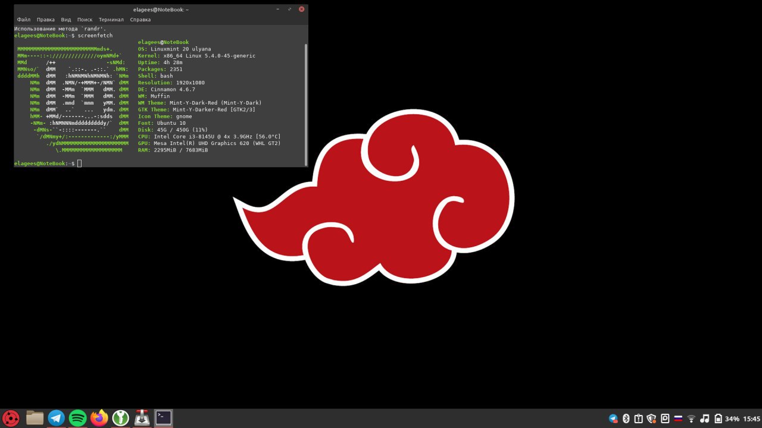
Task: Open the sound music note applet
Action: tap(705, 418)
